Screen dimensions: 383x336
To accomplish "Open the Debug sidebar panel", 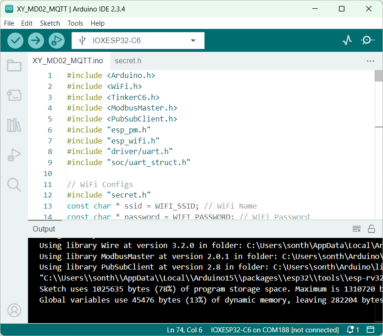I will point(14,155).
